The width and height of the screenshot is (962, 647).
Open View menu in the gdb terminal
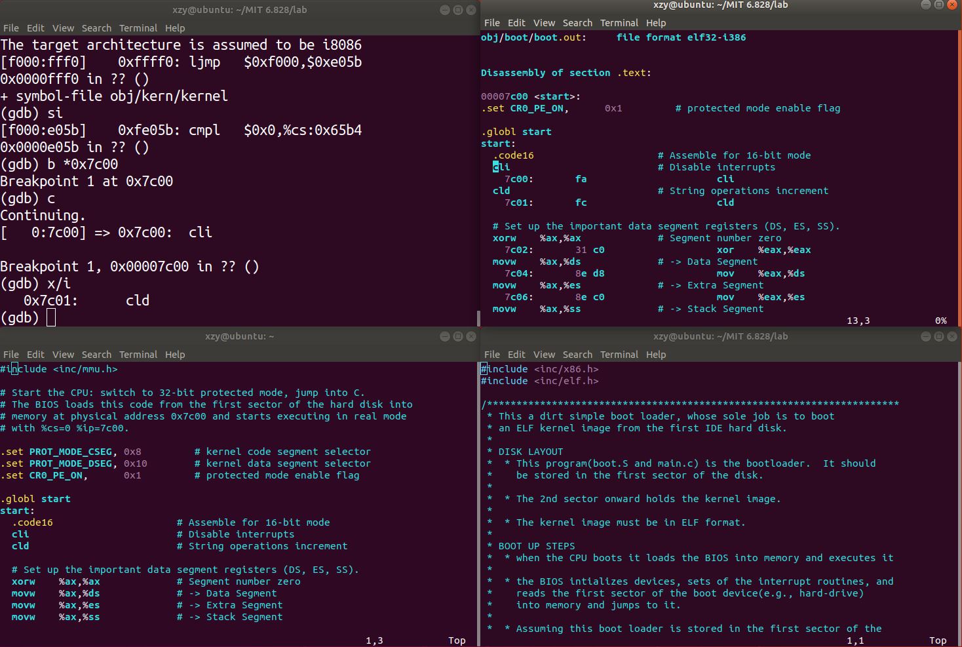tap(63, 28)
